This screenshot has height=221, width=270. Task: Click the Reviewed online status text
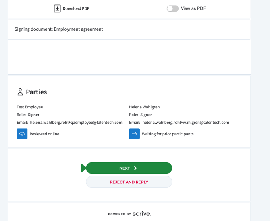[44, 134]
